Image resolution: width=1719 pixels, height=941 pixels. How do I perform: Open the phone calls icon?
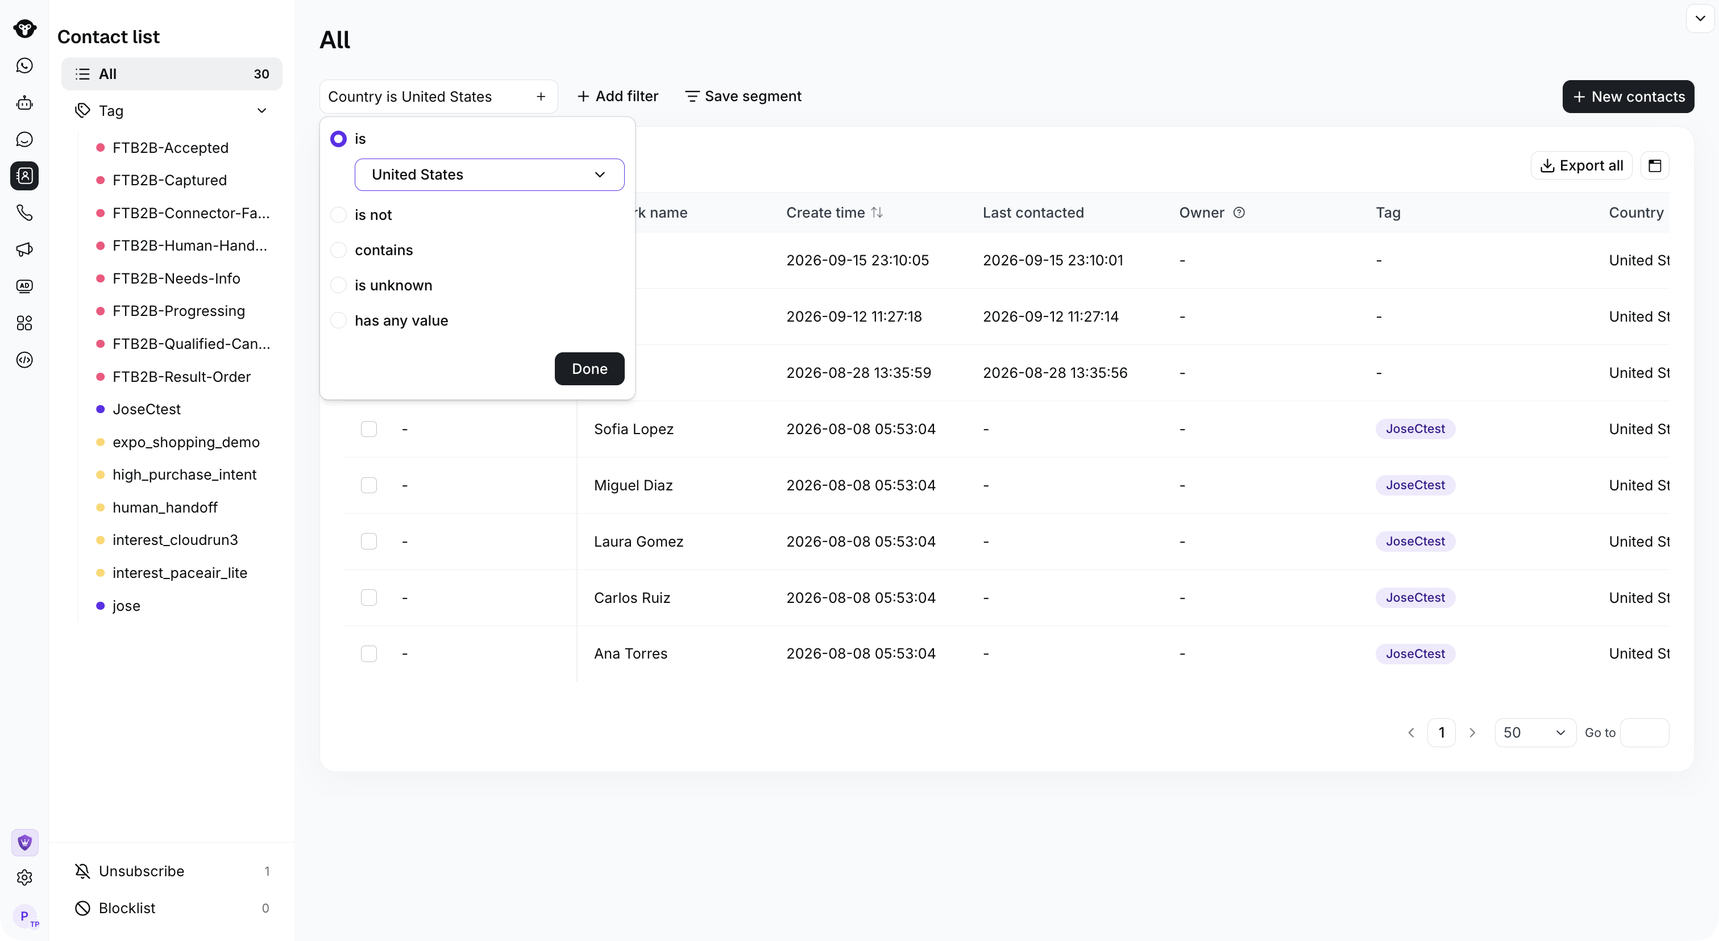pyautogui.click(x=24, y=213)
